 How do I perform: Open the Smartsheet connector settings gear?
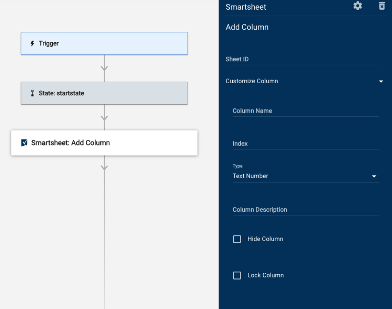[x=357, y=6]
